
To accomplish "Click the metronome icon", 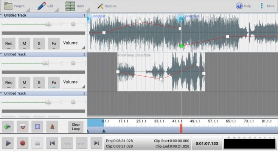I will 52,126.
